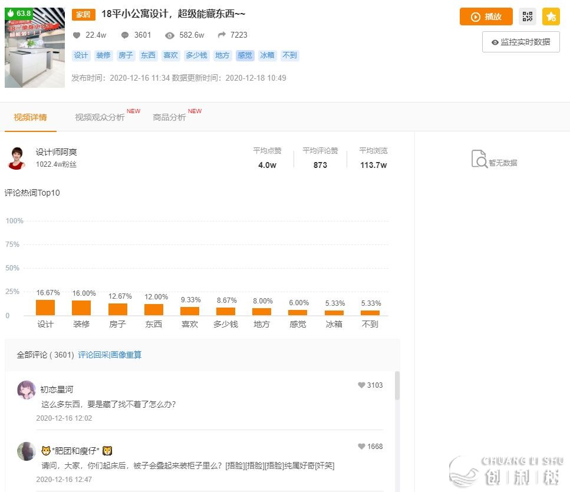This screenshot has height=492, width=570.
Task: Click the 评论回采|画像重算 link
Action: [110, 355]
